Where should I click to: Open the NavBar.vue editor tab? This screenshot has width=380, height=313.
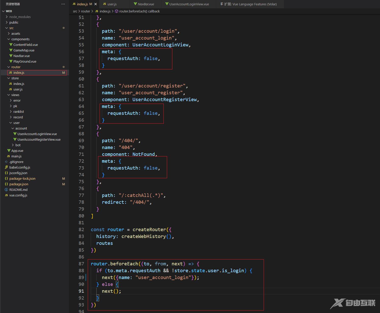[146, 4]
